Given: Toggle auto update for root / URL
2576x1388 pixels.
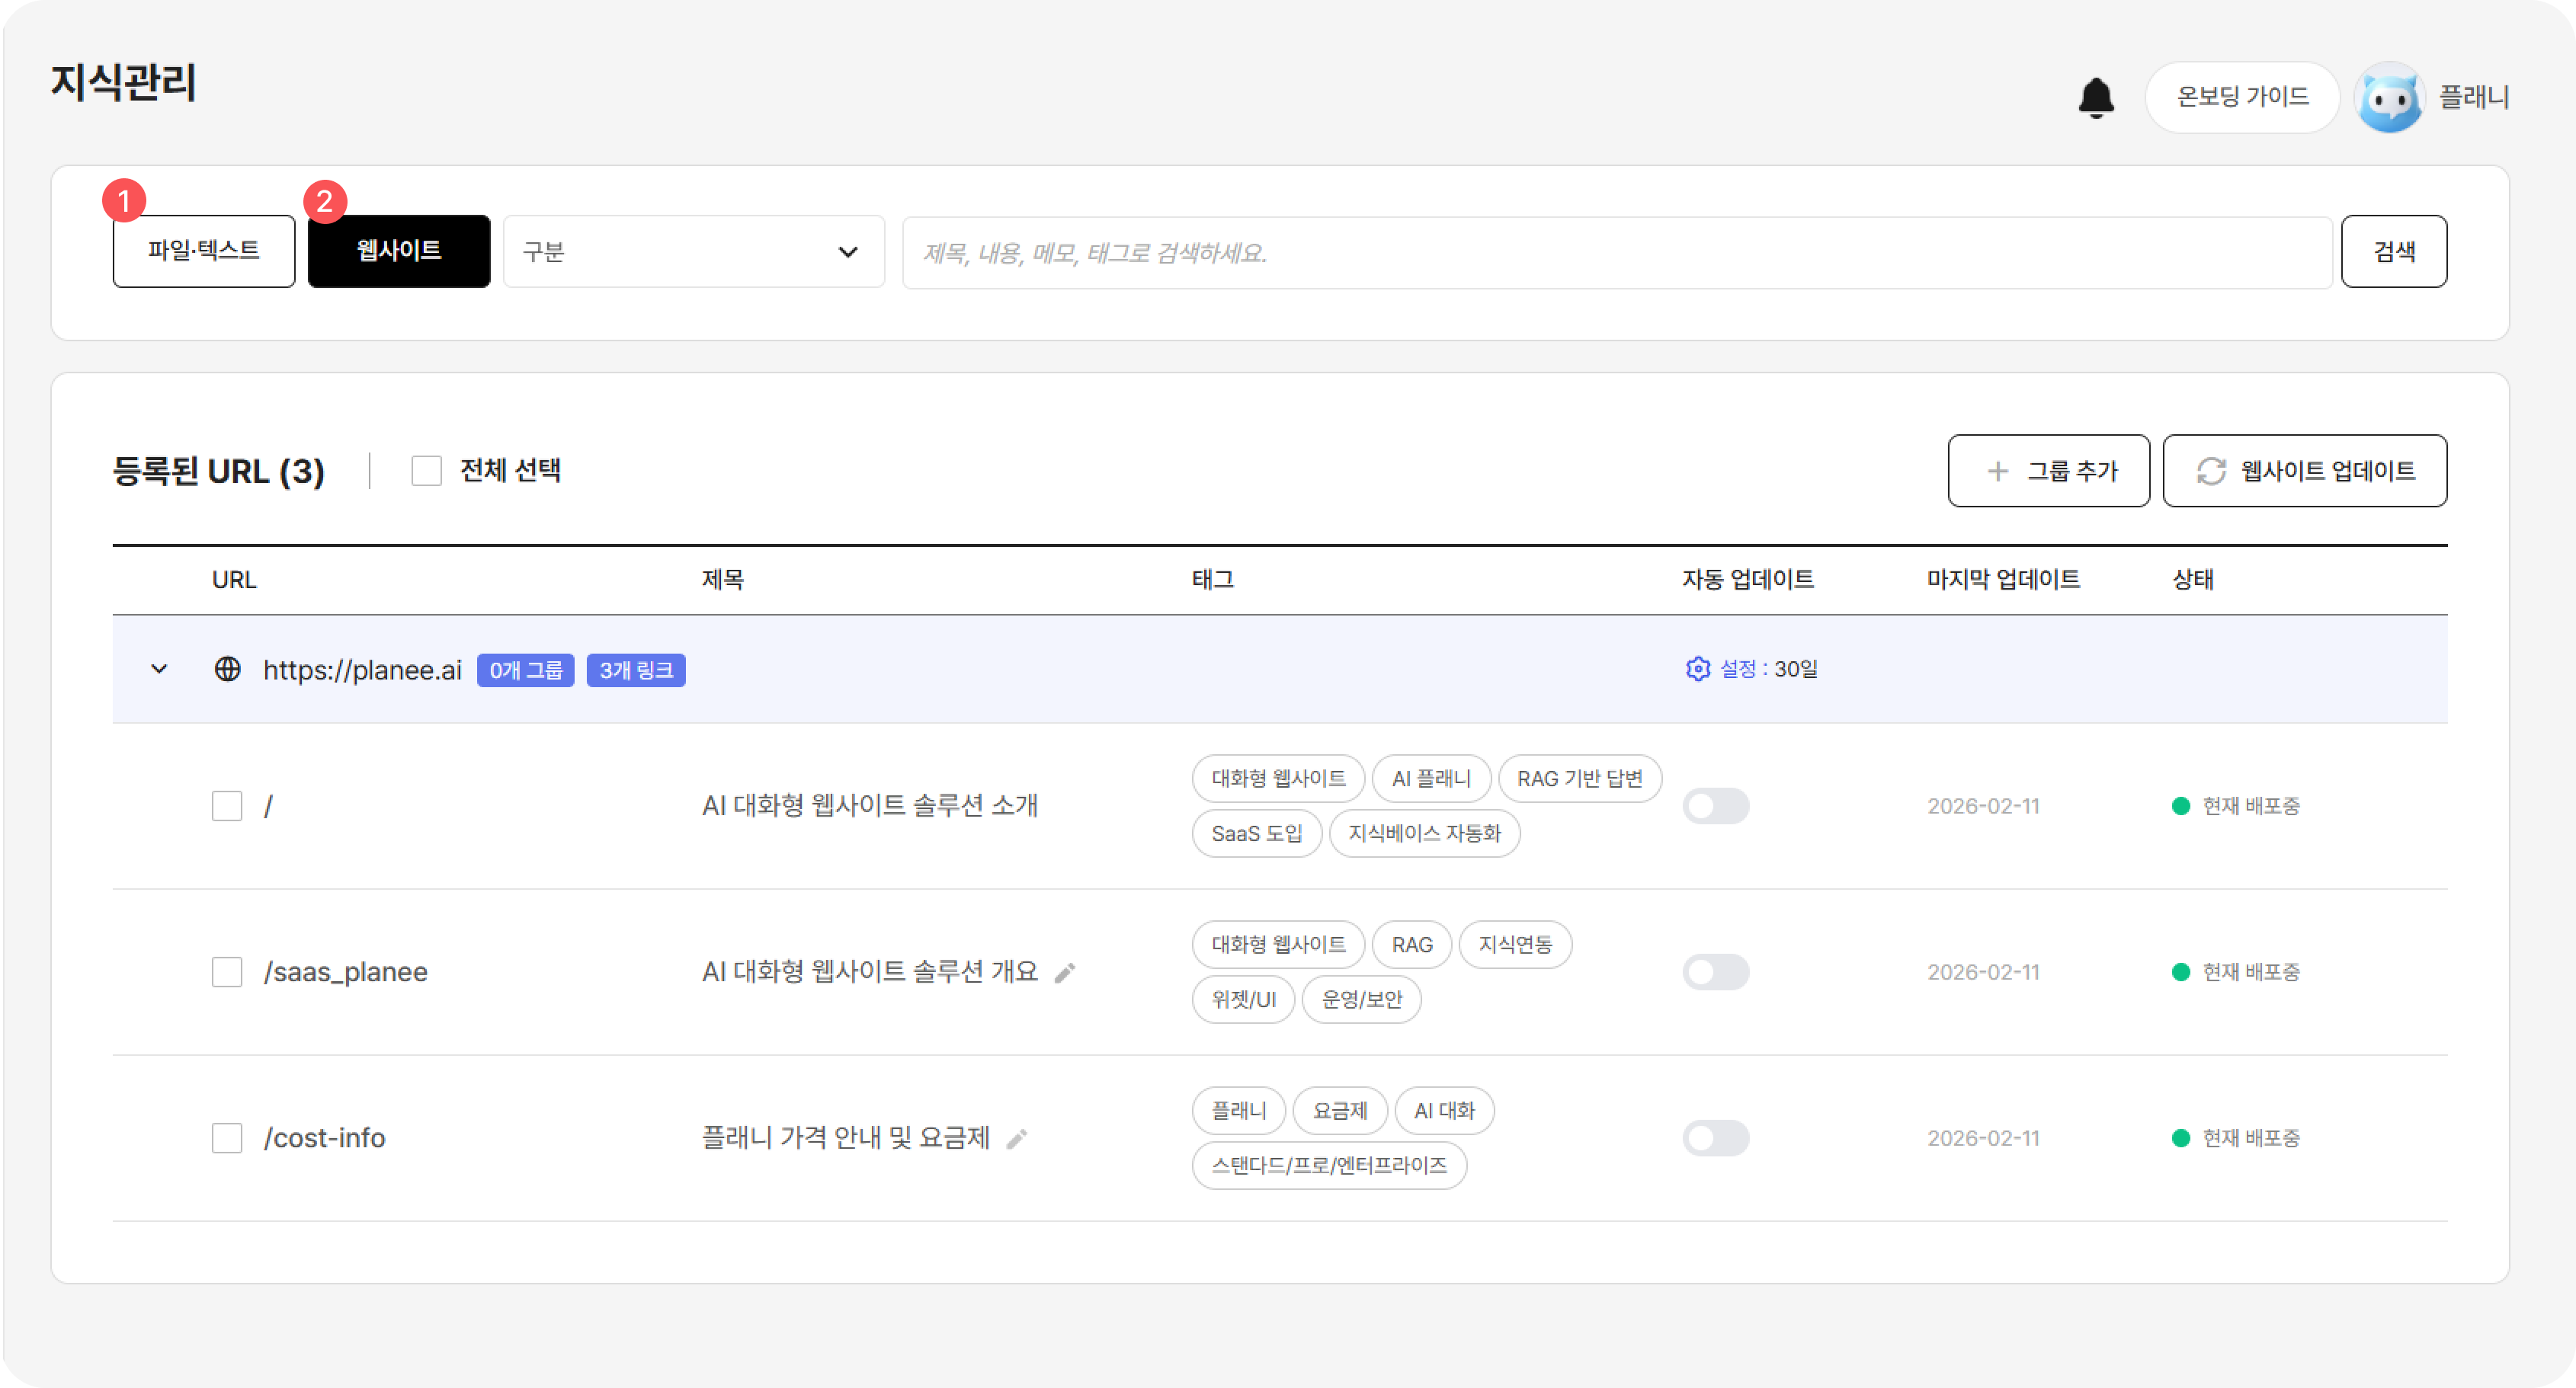Looking at the screenshot, I should tap(1715, 807).
